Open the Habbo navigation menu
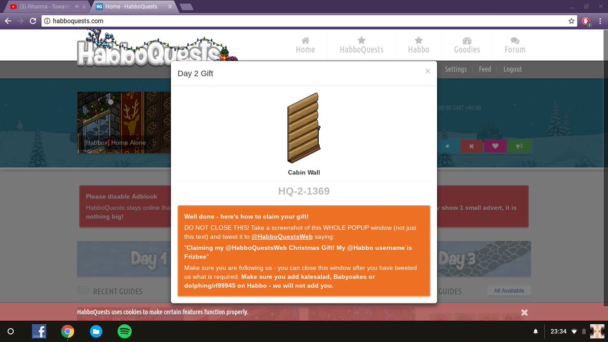 tap(419, 45)
